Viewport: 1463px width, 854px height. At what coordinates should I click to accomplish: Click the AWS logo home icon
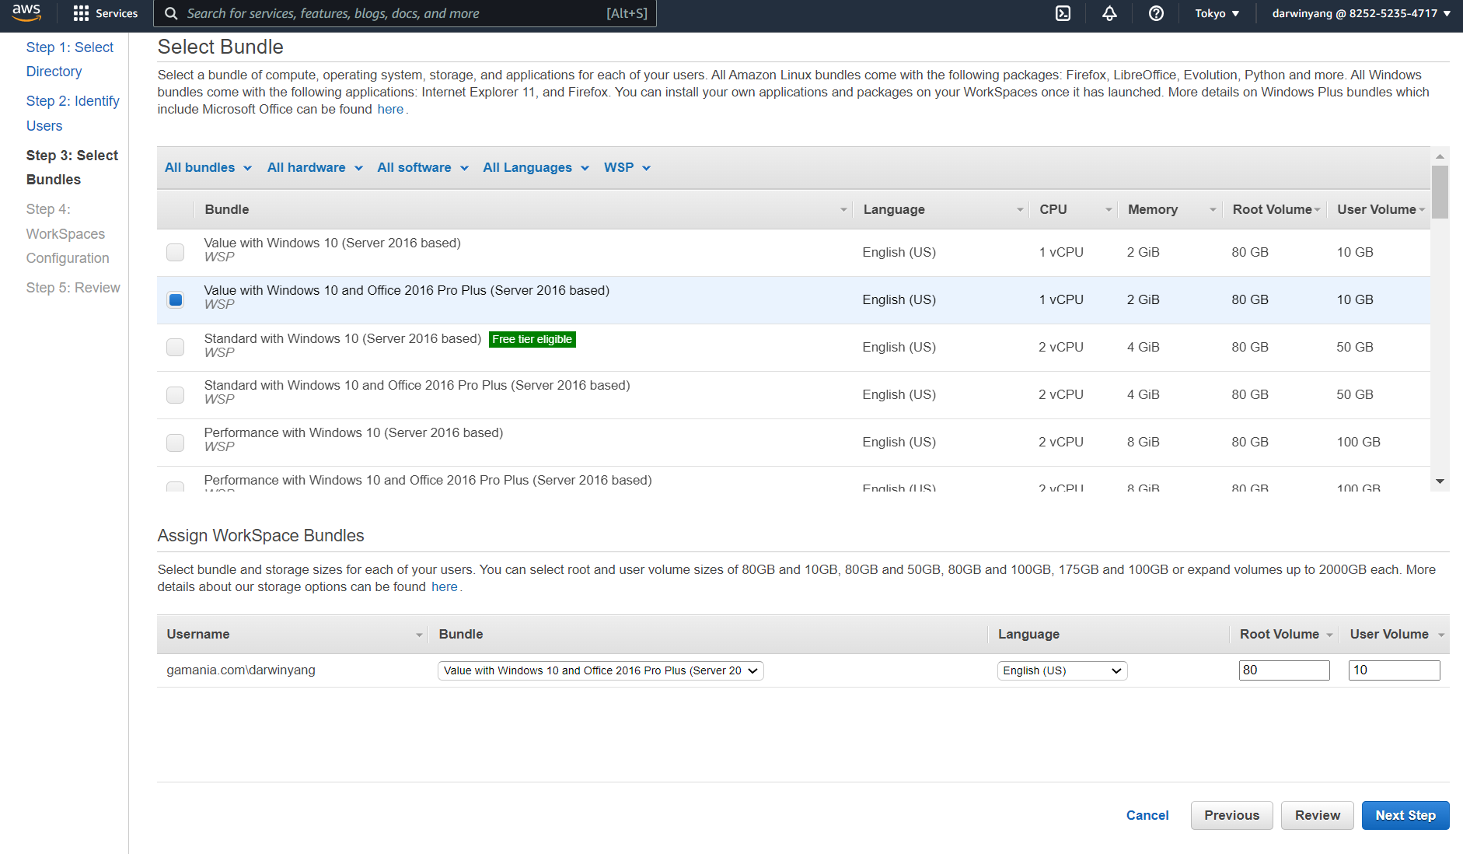26,13
